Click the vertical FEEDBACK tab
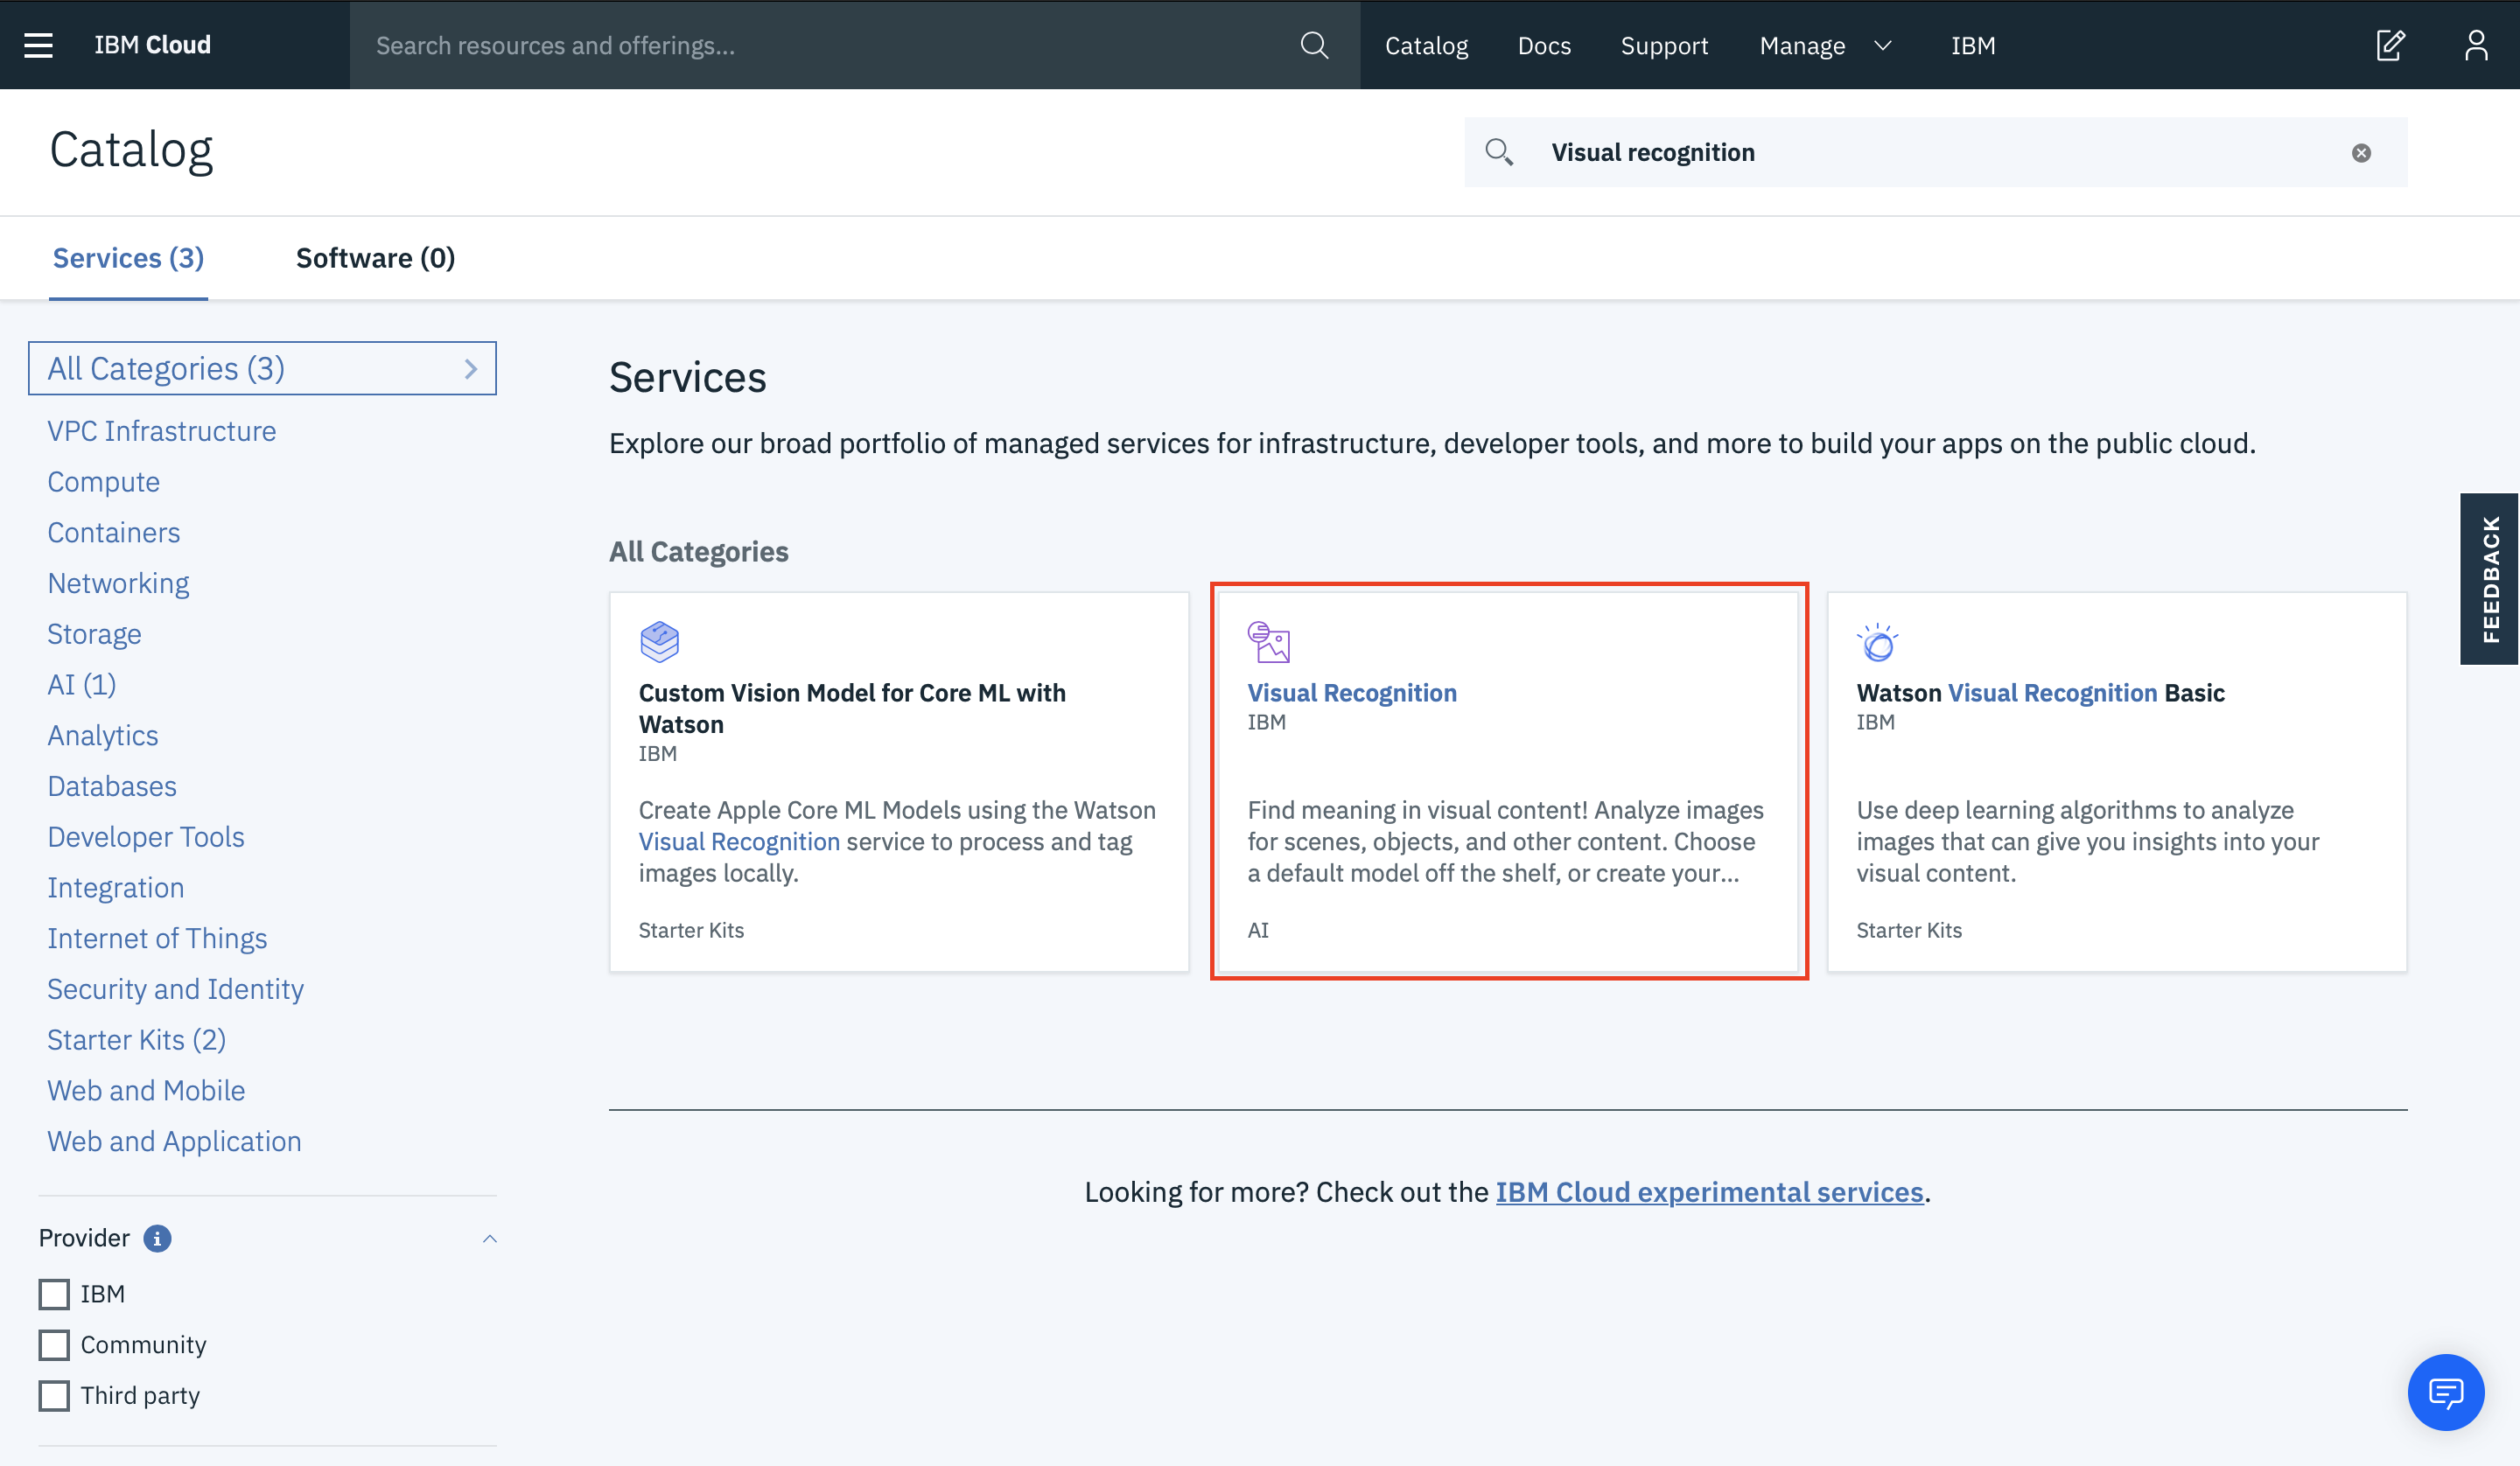Viewport: 2520px width, 1466px height. [x=2490, y=578]
